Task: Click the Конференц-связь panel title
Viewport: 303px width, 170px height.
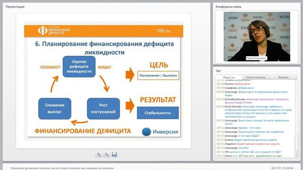Action: tap(228, 7)
